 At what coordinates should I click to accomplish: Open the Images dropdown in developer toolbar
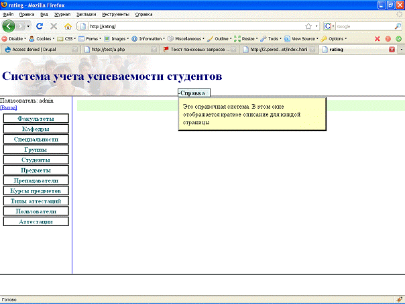coord(116,38)
